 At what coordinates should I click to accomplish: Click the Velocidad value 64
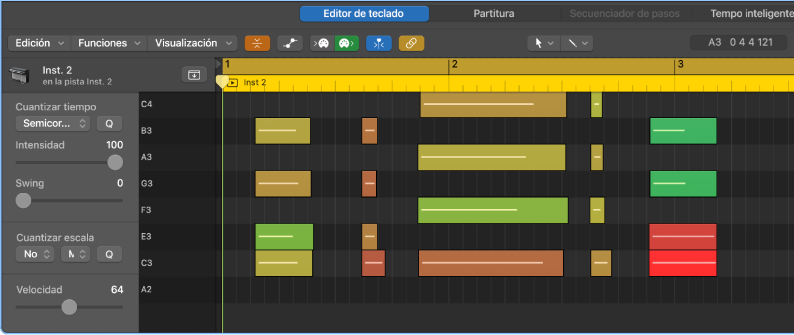click(117, 290)
